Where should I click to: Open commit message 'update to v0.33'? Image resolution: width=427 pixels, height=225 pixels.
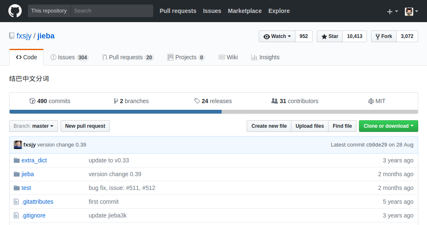109,160
